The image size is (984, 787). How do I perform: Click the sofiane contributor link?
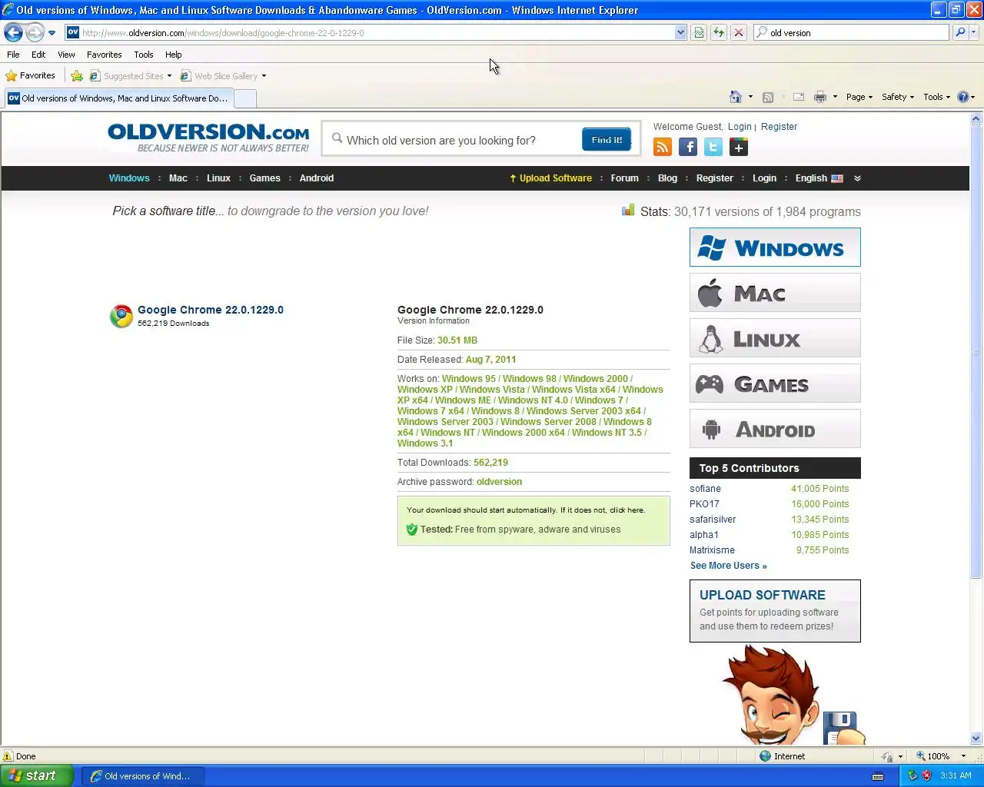pos(705,489)
